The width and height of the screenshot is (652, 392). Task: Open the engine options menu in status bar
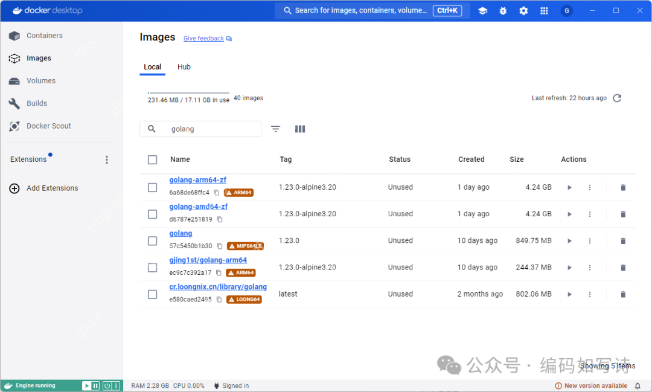coord(117,385)
